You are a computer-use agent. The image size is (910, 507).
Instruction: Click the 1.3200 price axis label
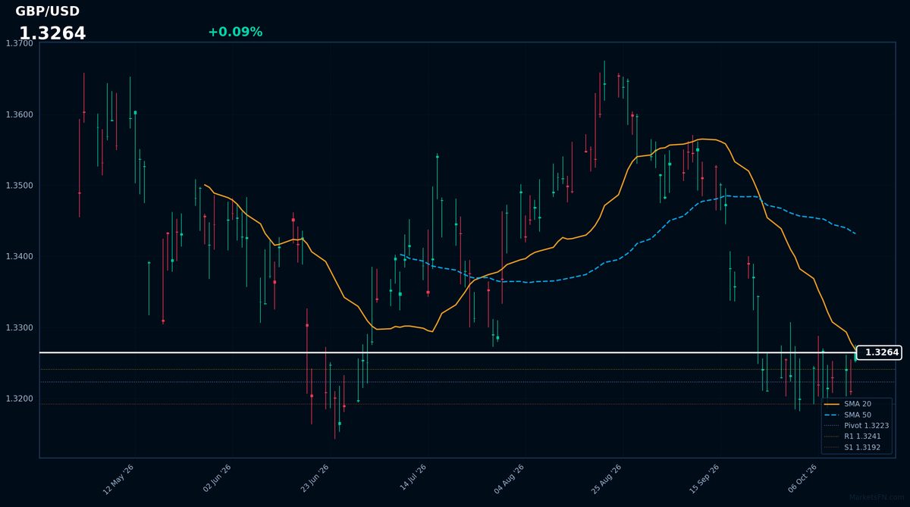coord(19,399)
